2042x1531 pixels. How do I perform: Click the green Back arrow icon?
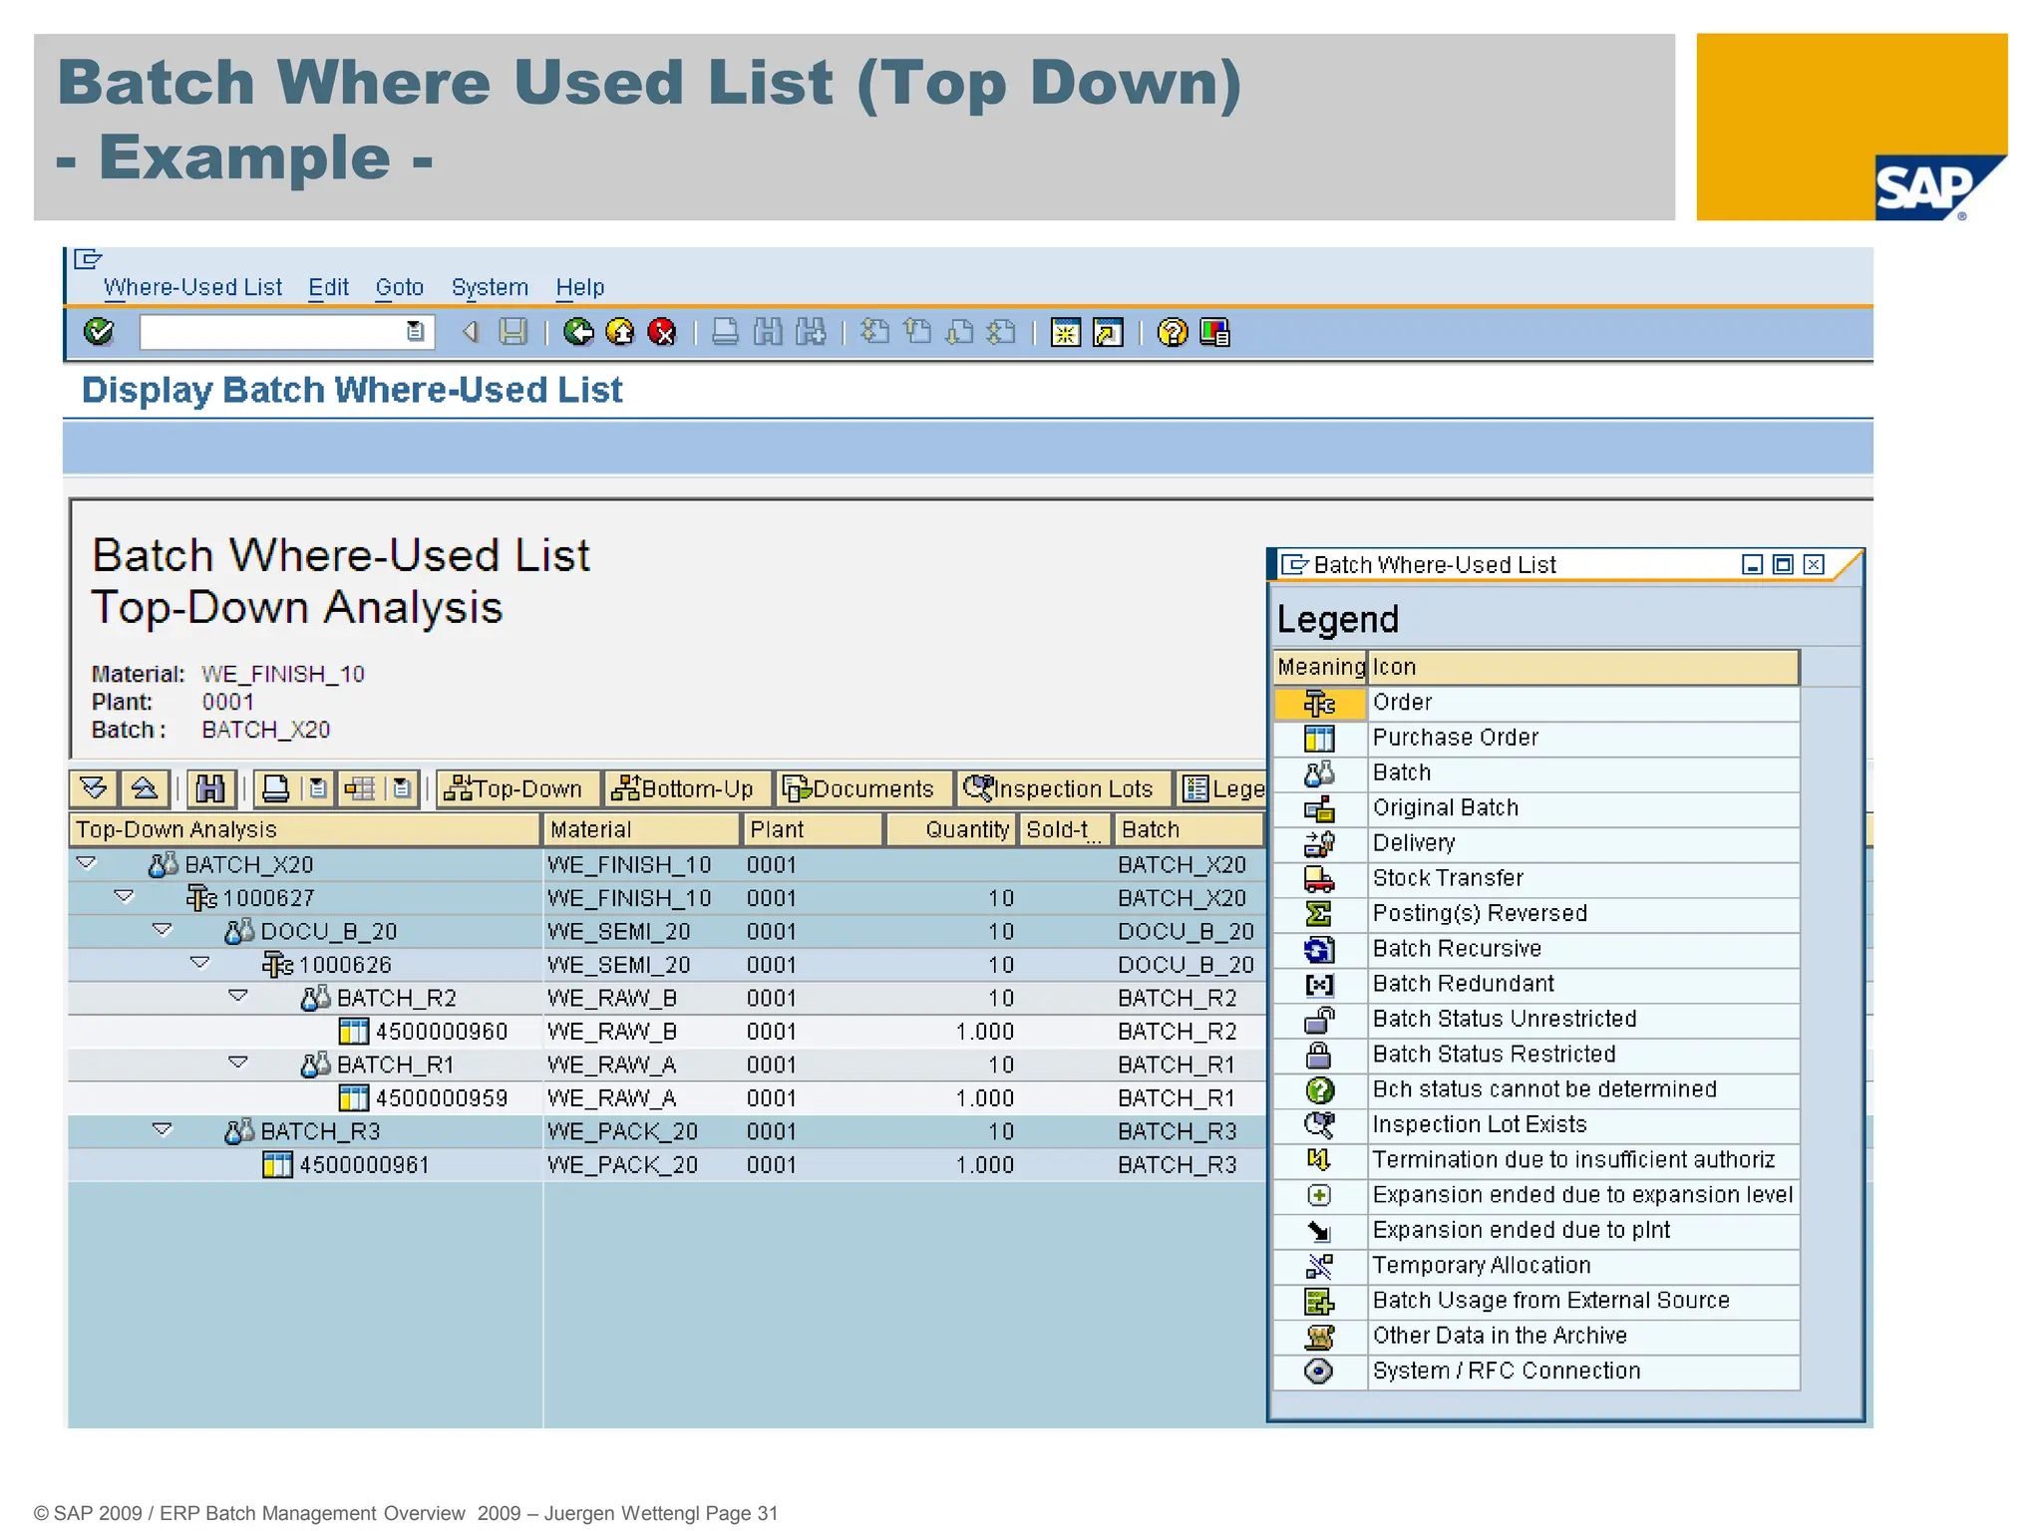[x=578, y=331]
